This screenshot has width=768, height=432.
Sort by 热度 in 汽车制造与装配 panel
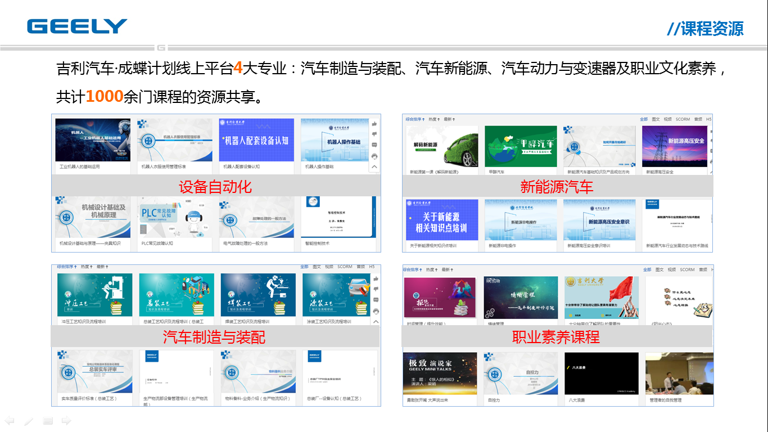click(86, 267)
